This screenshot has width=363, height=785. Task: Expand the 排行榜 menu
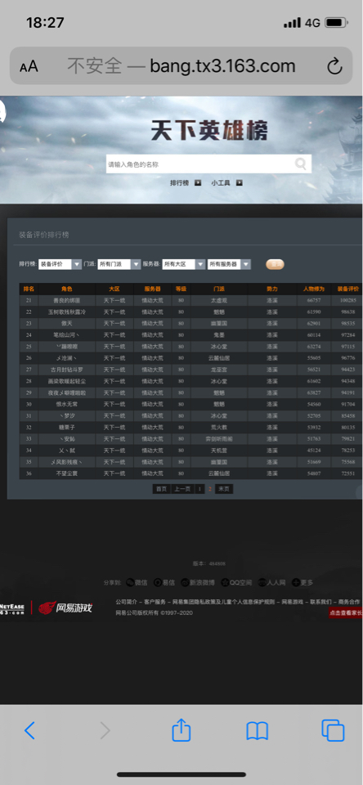(186, 182)
